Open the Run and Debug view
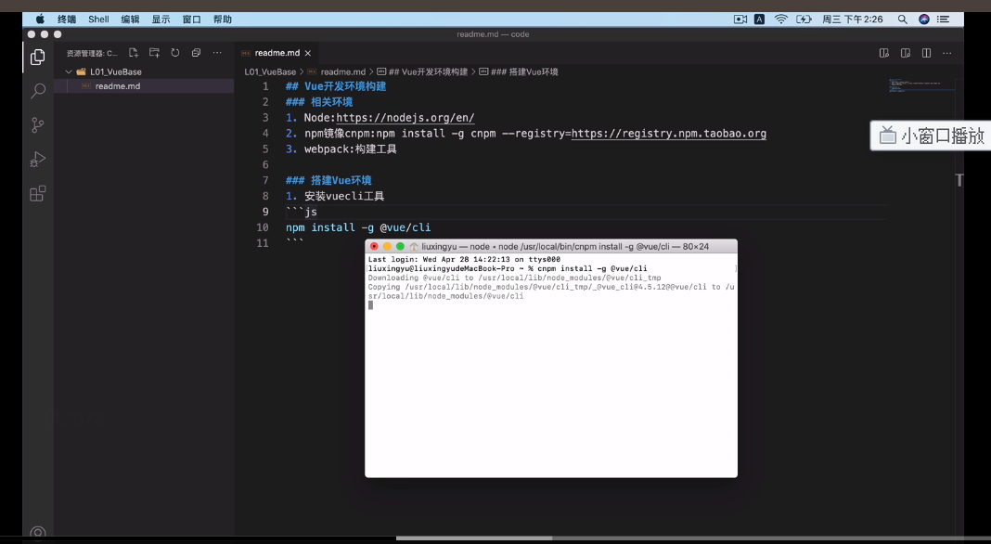Viewport: 991px width, 544px height. [x=38, y=159]
